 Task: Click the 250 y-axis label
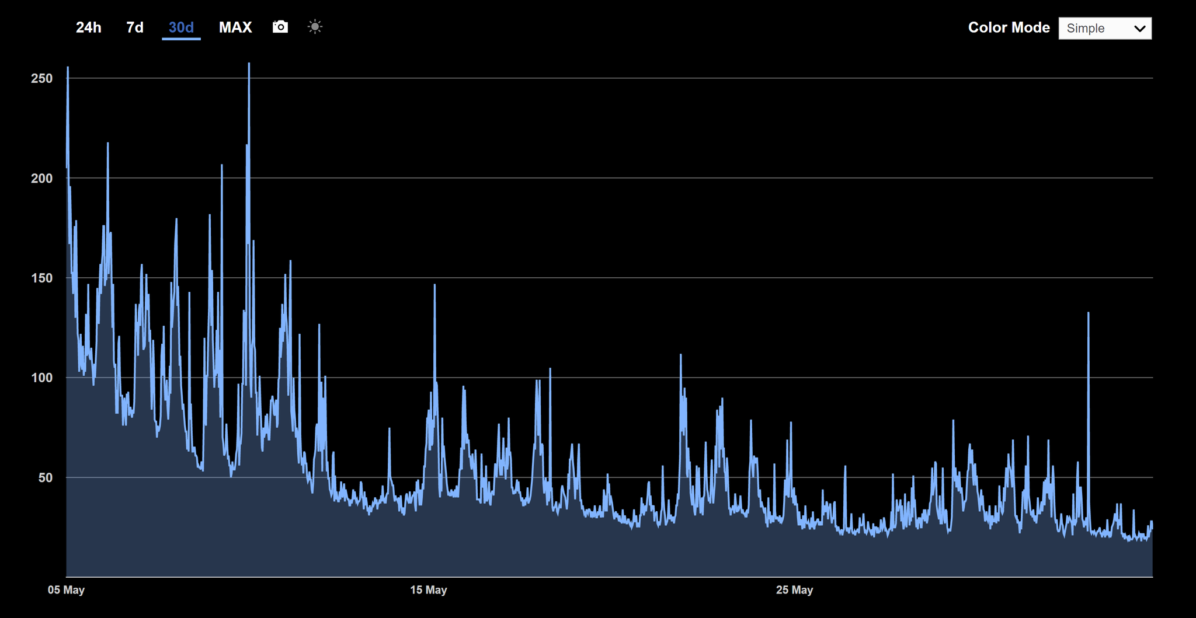point(41,78)
